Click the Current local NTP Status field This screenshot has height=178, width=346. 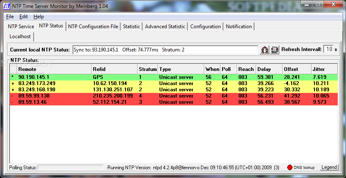[x=165, y=50]
